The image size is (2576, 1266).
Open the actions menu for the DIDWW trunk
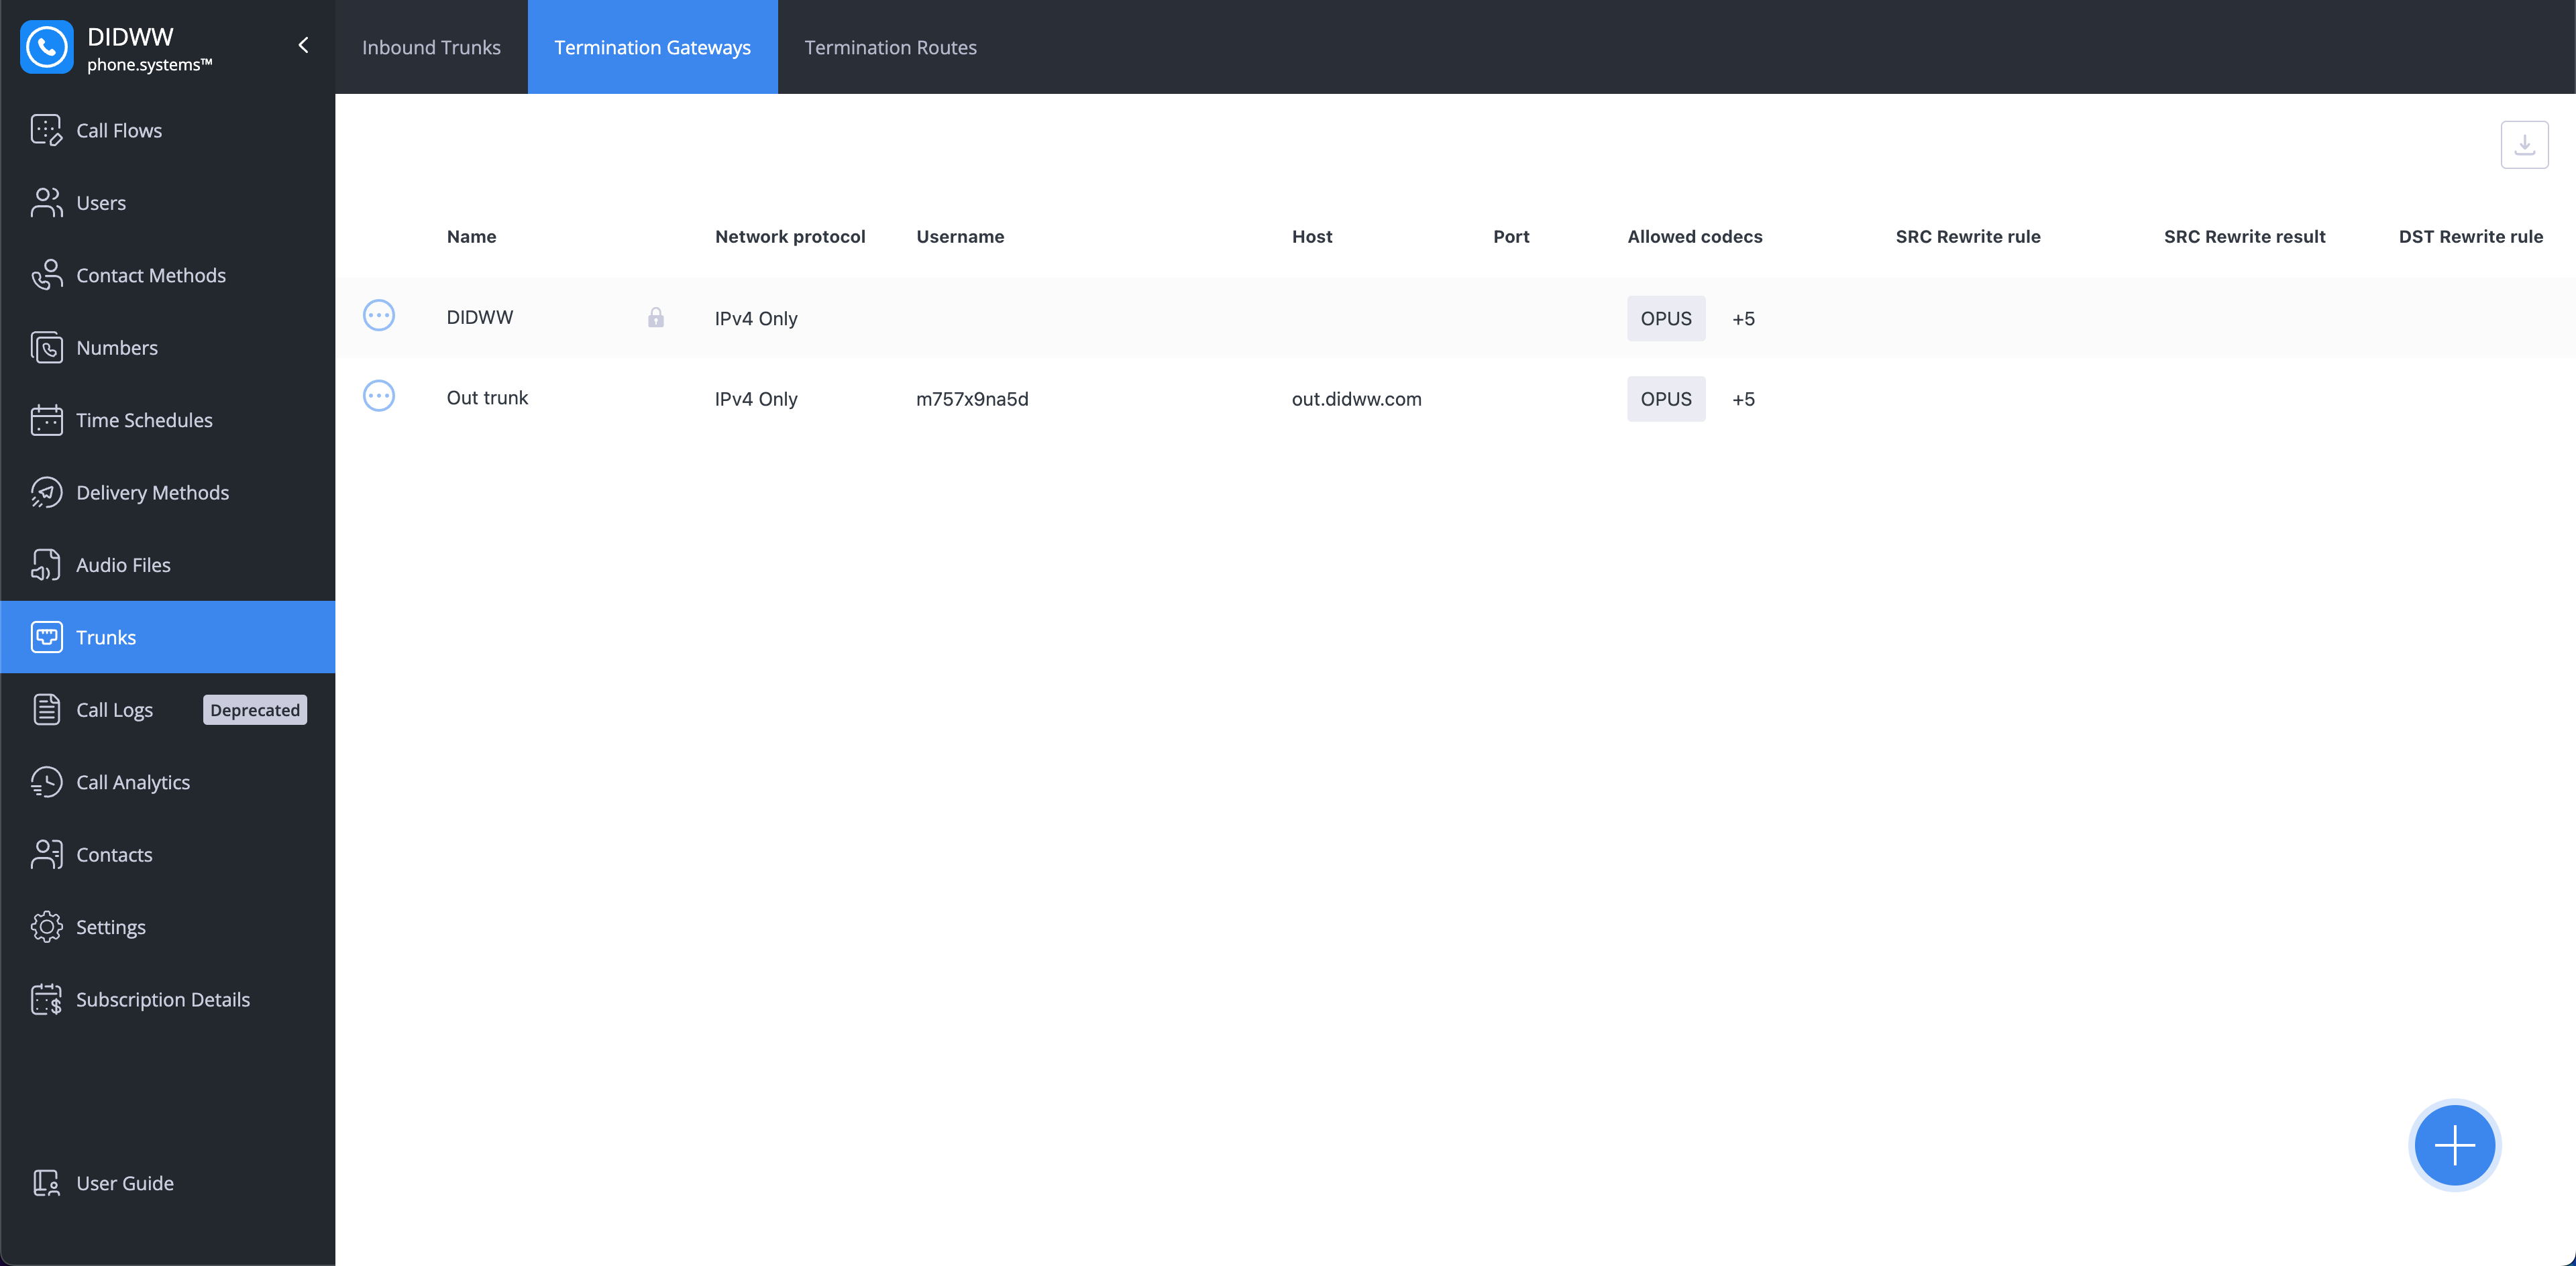379,314
